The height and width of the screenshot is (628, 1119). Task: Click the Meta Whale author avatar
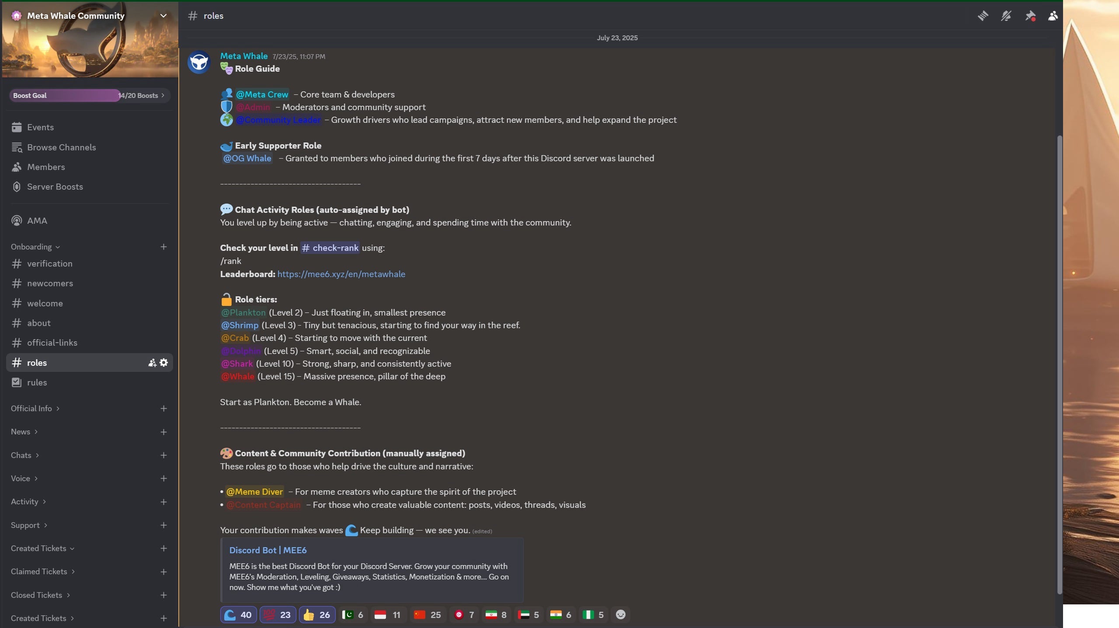[x=199, y=62]
